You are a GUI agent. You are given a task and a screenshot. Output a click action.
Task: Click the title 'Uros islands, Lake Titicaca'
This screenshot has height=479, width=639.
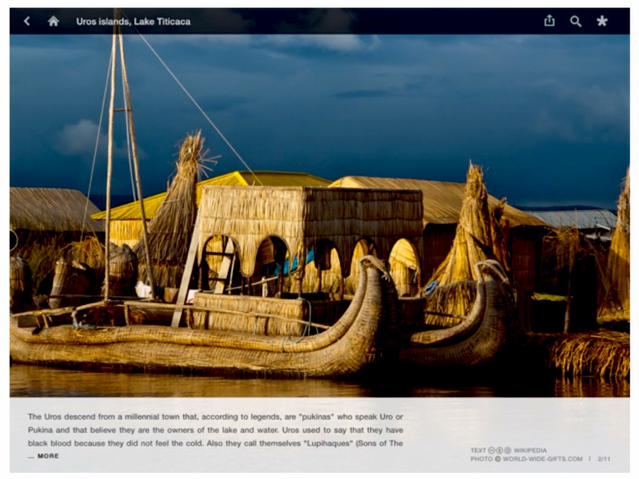(133, 21)
